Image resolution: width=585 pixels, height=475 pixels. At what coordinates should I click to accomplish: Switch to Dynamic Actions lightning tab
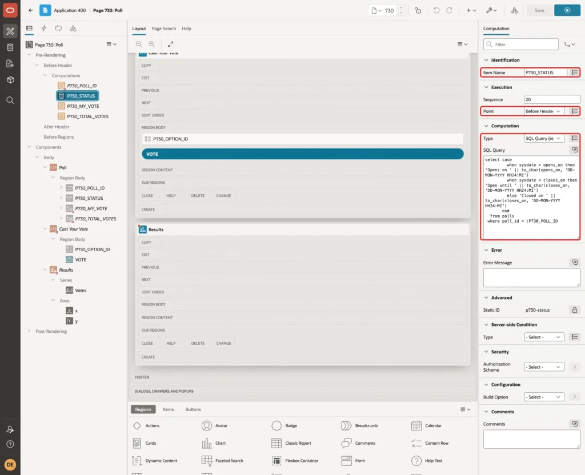point(43,29)
